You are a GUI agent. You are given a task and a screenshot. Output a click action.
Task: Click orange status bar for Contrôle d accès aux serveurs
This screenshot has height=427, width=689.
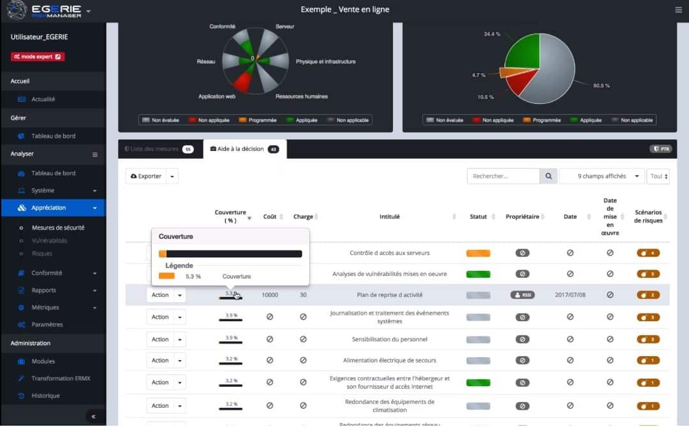(x=478, y=253)
